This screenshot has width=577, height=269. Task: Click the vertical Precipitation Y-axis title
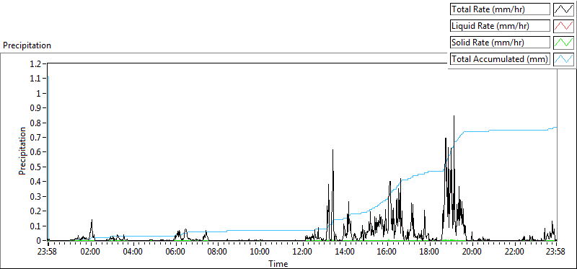point(22,151)
